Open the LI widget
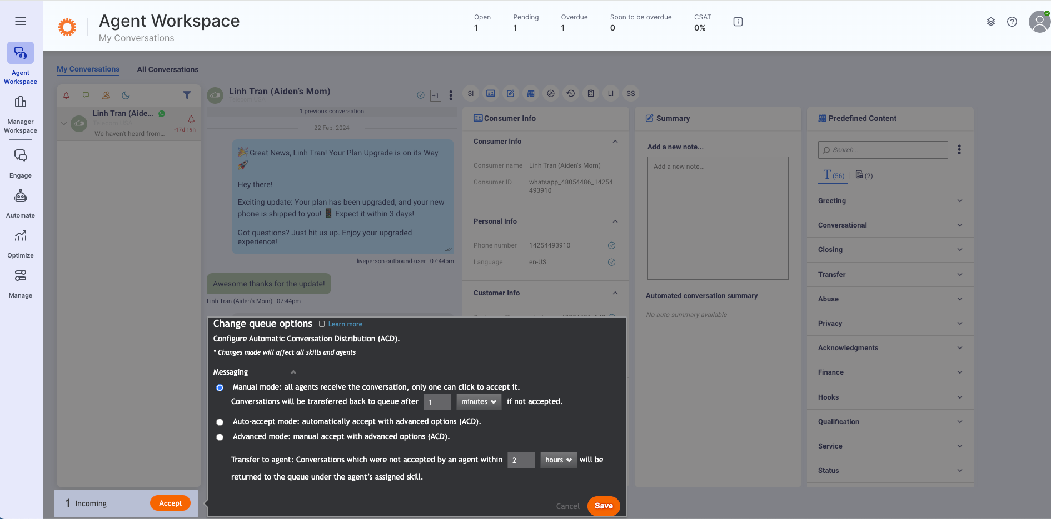 click(611, 93)
